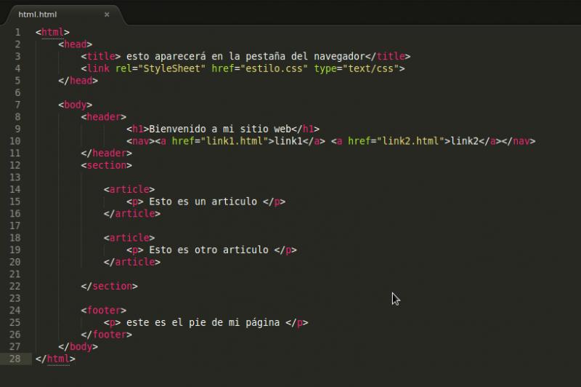Click the text 'Esto es un articulo'
The width and height of the screenshot is (581, 387).
coord(203,202)
